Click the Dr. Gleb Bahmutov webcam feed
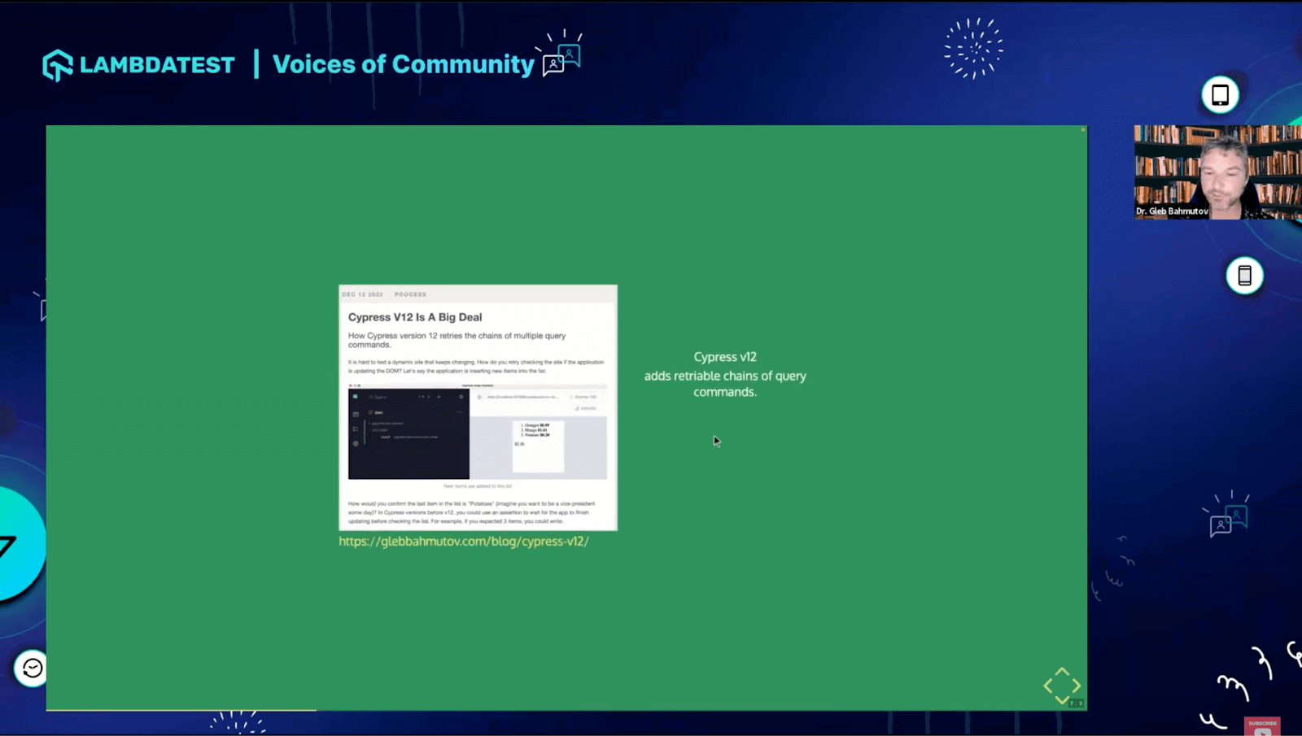This screenshot has width=1302, height=736. coord(1217,172)
